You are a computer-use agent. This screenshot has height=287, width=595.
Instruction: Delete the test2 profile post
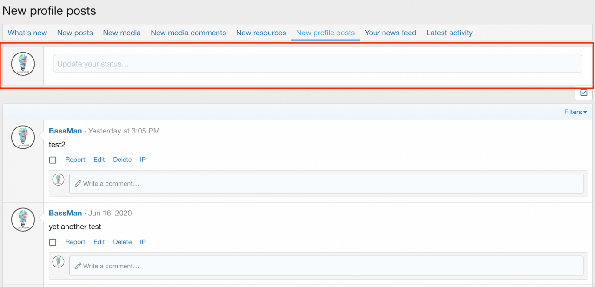(122, 160)
